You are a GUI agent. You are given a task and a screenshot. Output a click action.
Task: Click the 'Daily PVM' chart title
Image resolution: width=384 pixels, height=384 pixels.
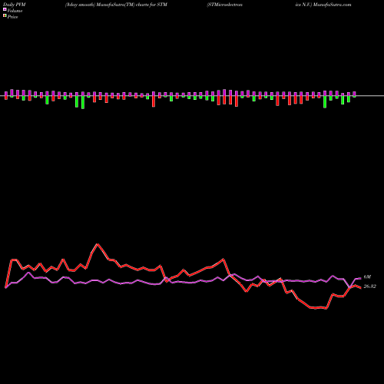[x=15, y=5]
